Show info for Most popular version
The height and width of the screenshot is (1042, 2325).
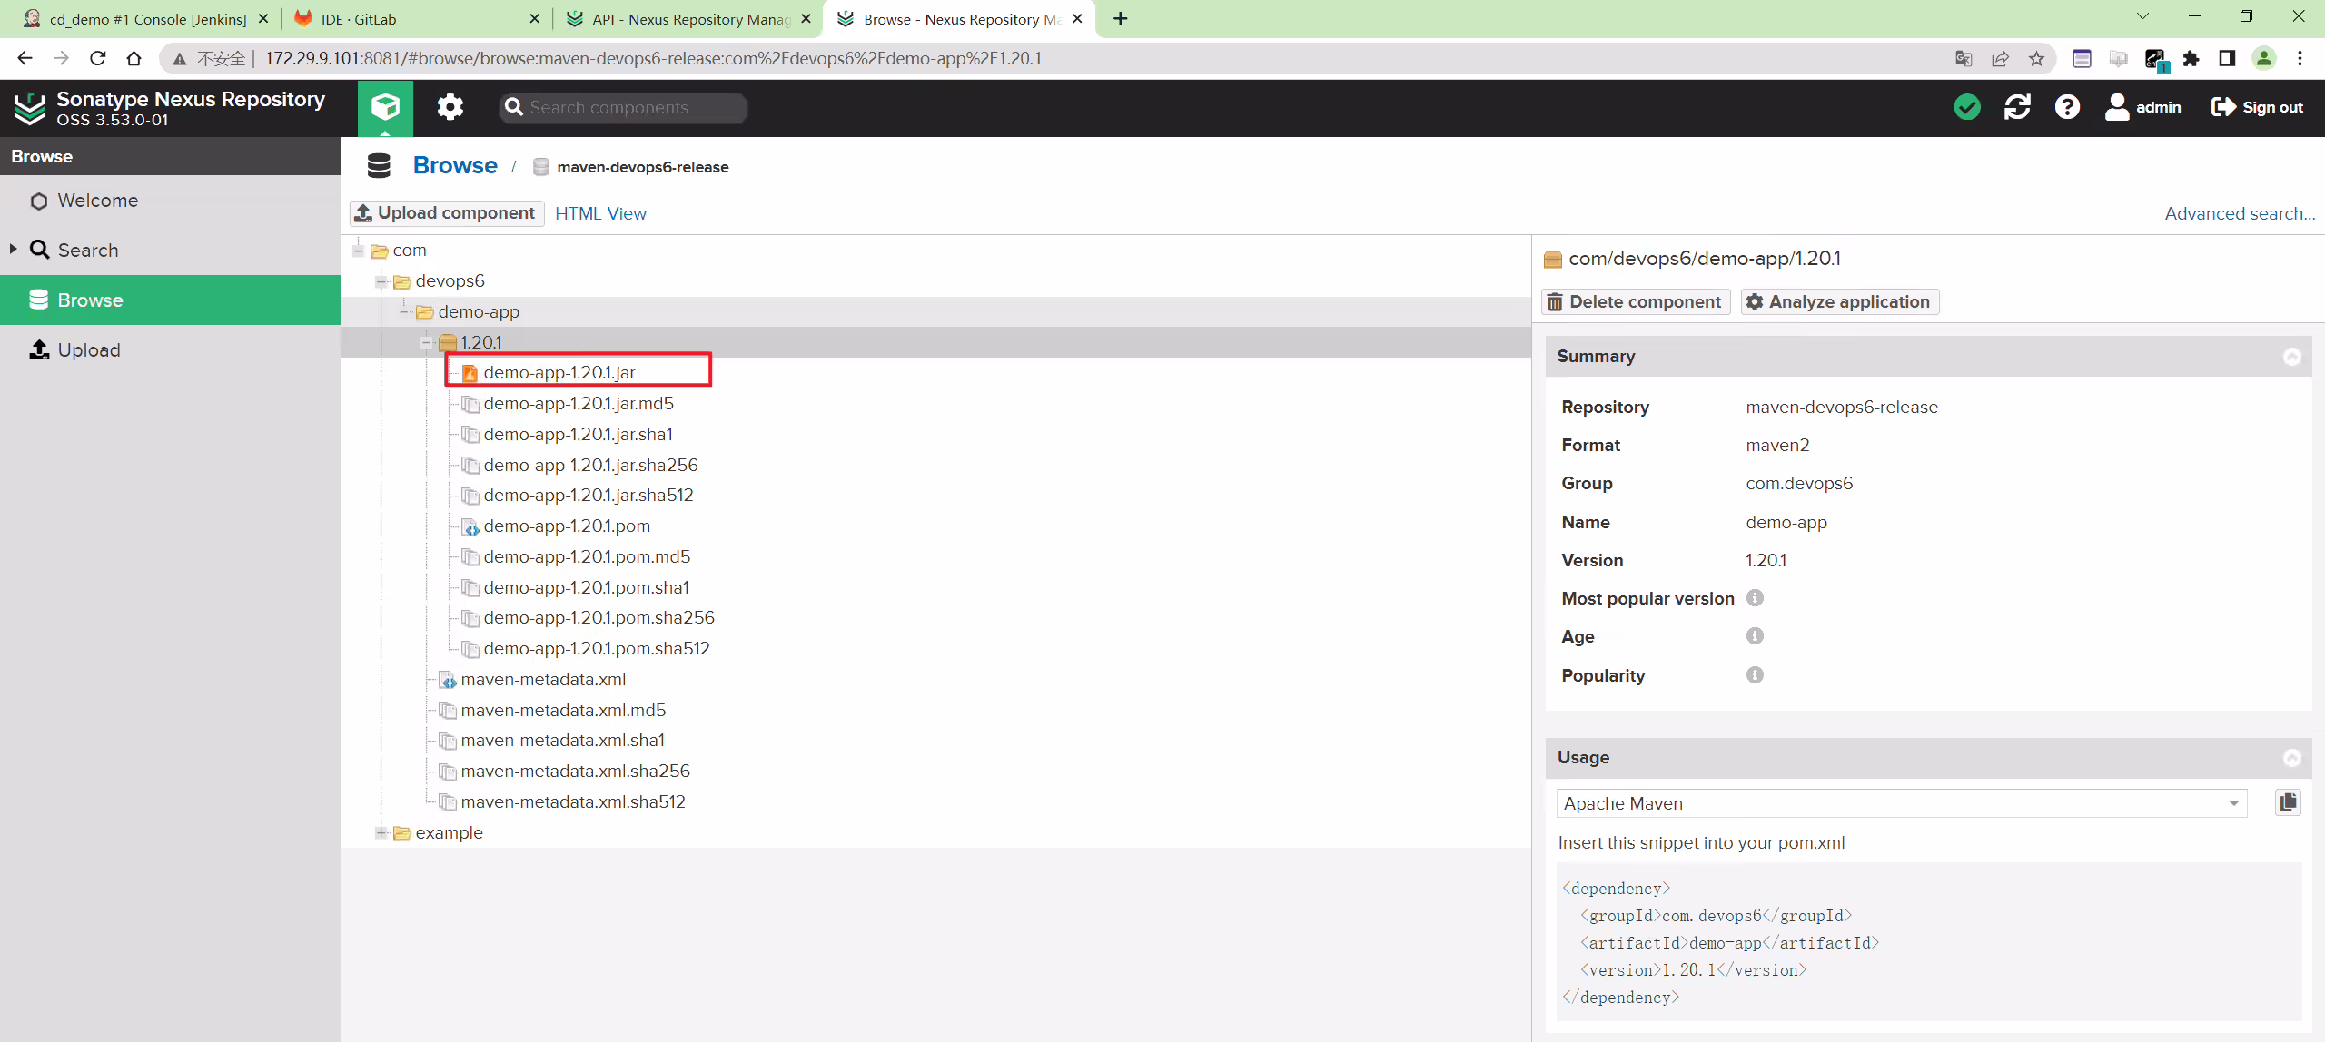[1755, 597]
